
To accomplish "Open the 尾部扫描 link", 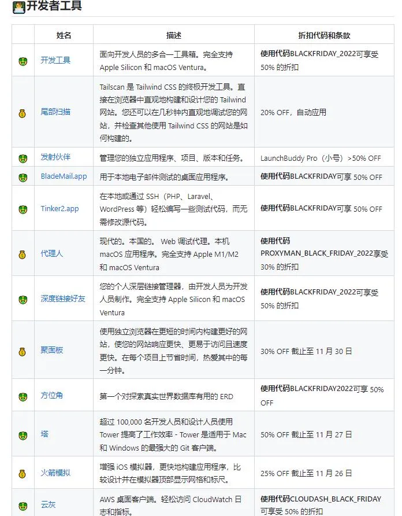I will click(55, 112).
